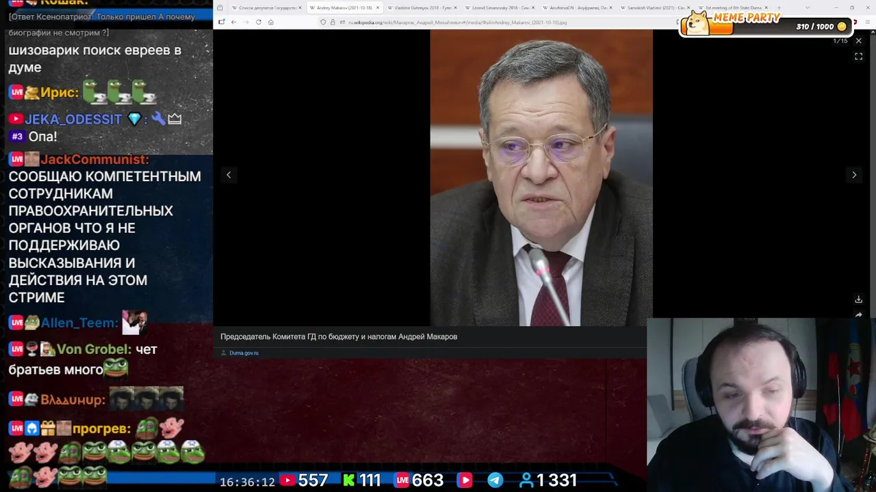
Task: Toggle fullscreen mode in media viewer
Action: click(858, 57)
